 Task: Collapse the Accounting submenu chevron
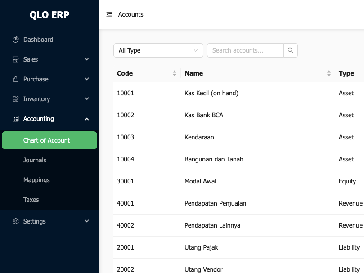coord(87,119)
